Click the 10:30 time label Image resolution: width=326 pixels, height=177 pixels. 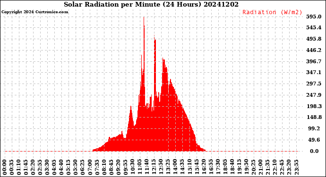pos(133,168)
